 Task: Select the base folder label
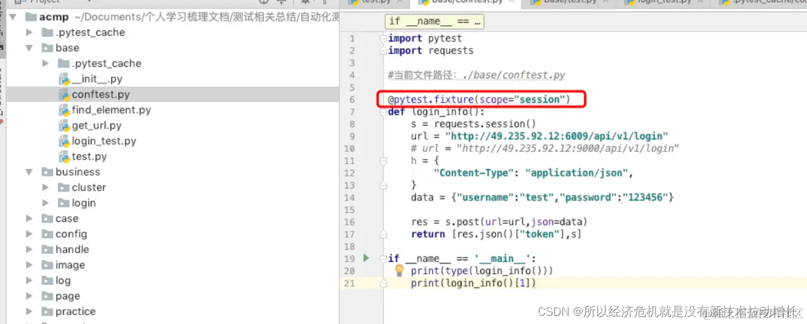tap(67, 48)
